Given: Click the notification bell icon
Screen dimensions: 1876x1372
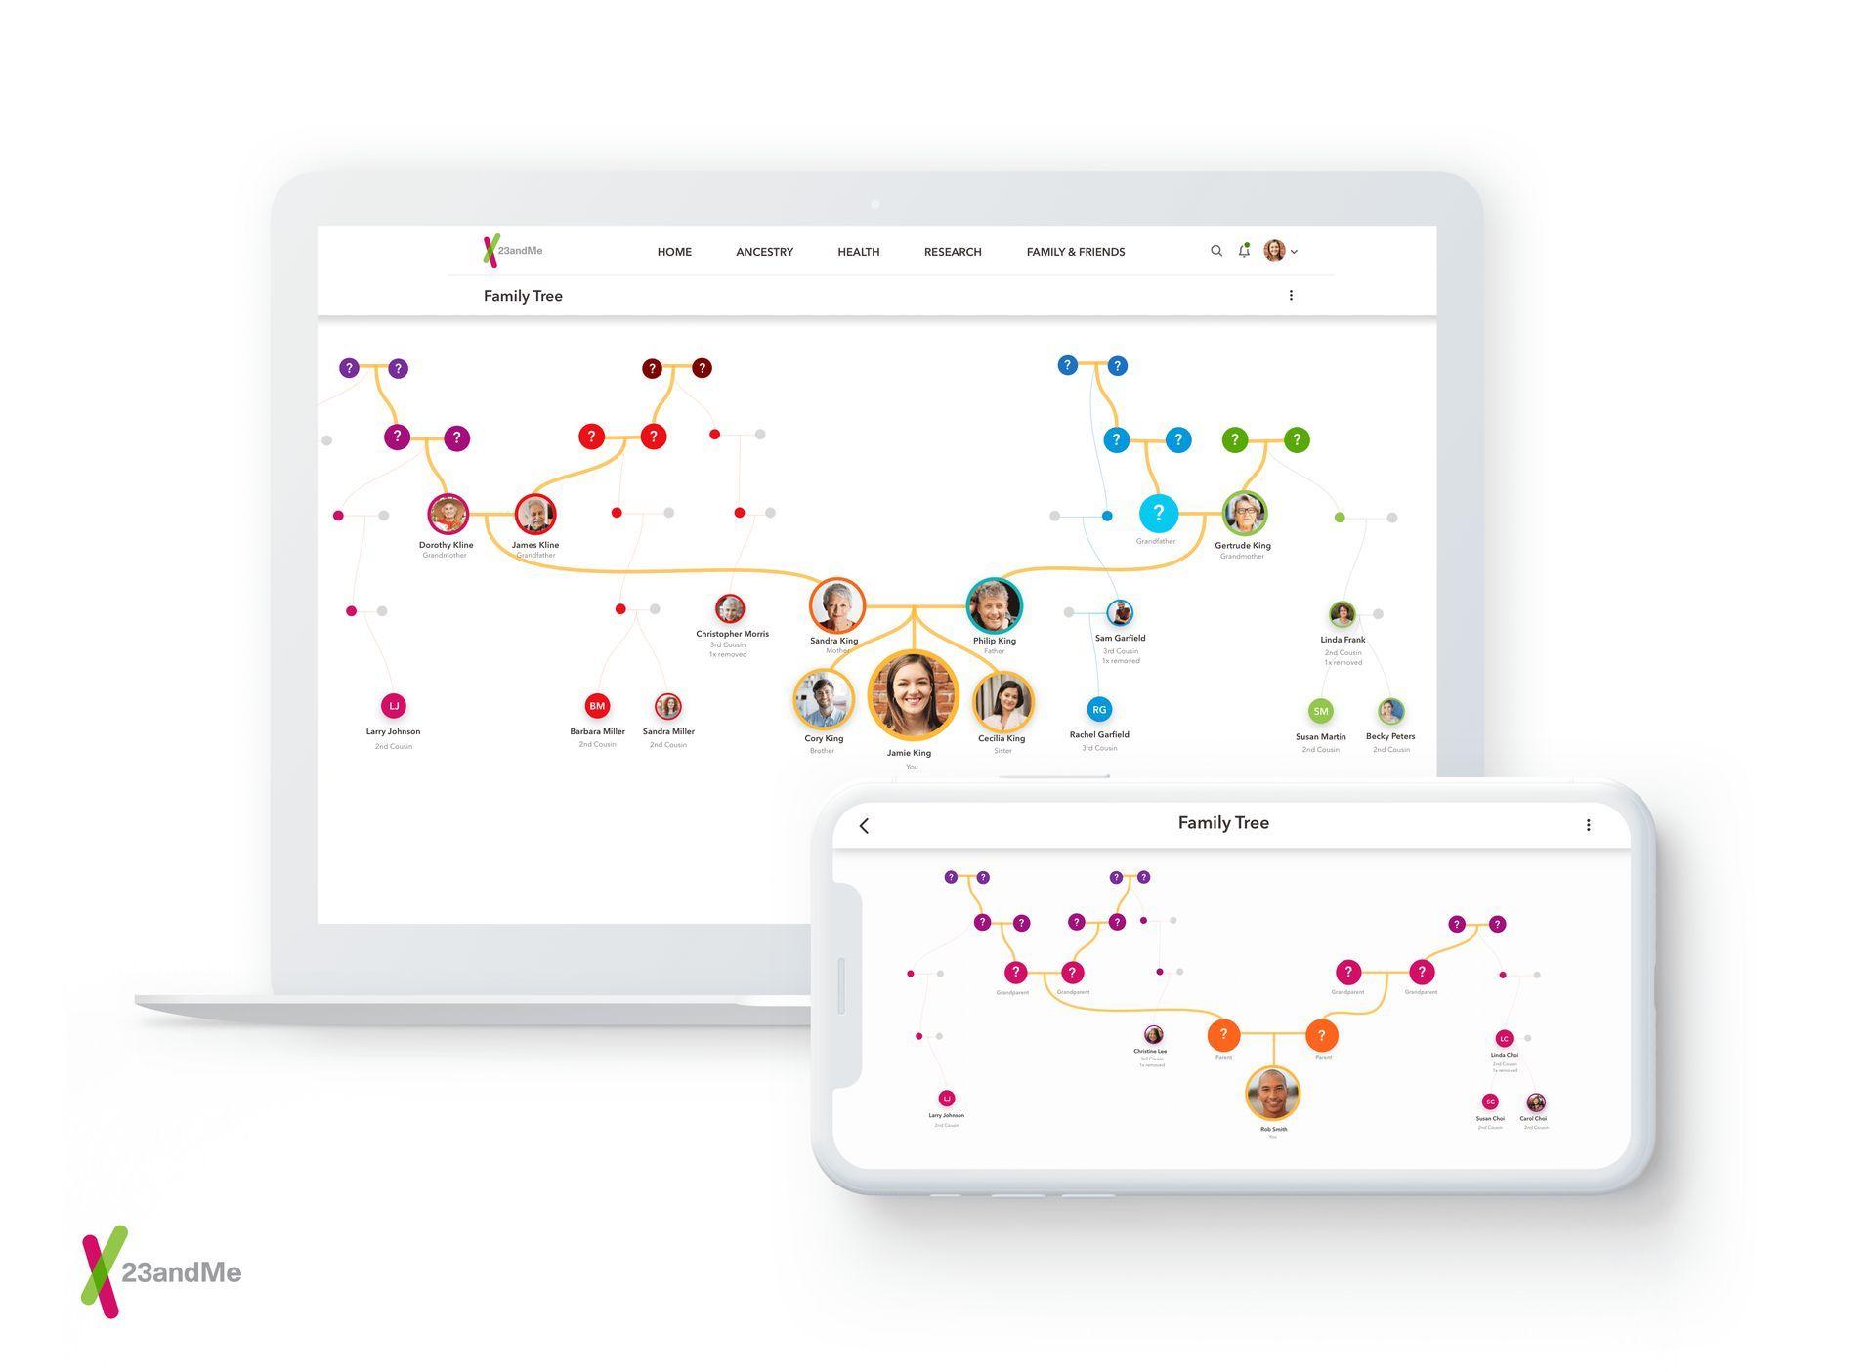Looking at the screenshot, I should (1244, 252).
